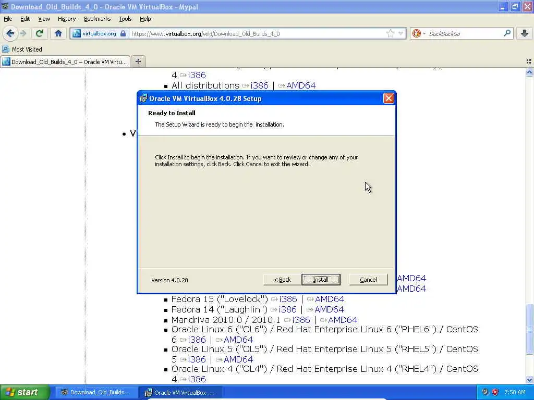Open Fedora 14 Laughlin i386 link
The width and height of the screenshot is (534, 400).
(x=287, y=309)
